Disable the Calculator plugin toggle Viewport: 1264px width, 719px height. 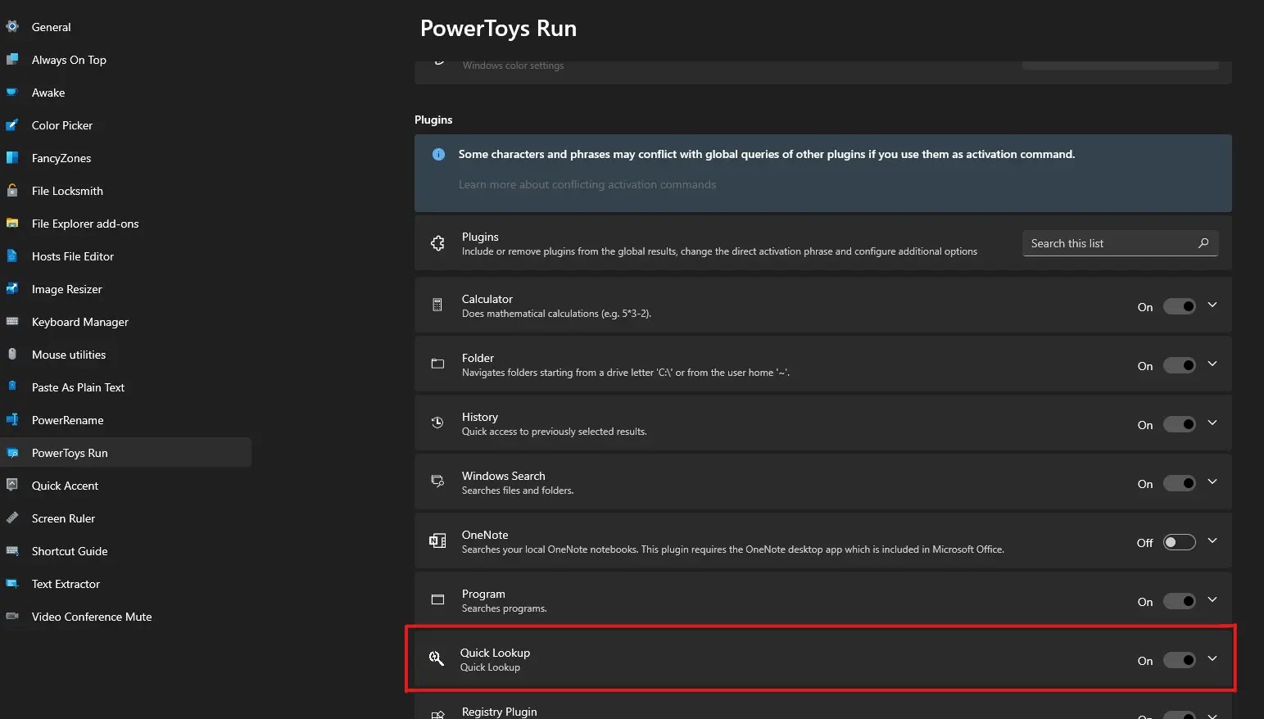click(1180, 306)
